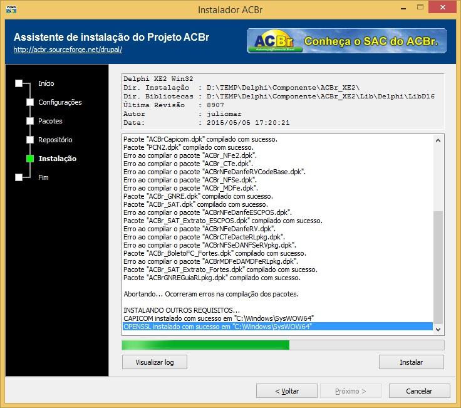461x408 pixels.
Task: Click the white marker beside Início
Action: coord(19,83)
